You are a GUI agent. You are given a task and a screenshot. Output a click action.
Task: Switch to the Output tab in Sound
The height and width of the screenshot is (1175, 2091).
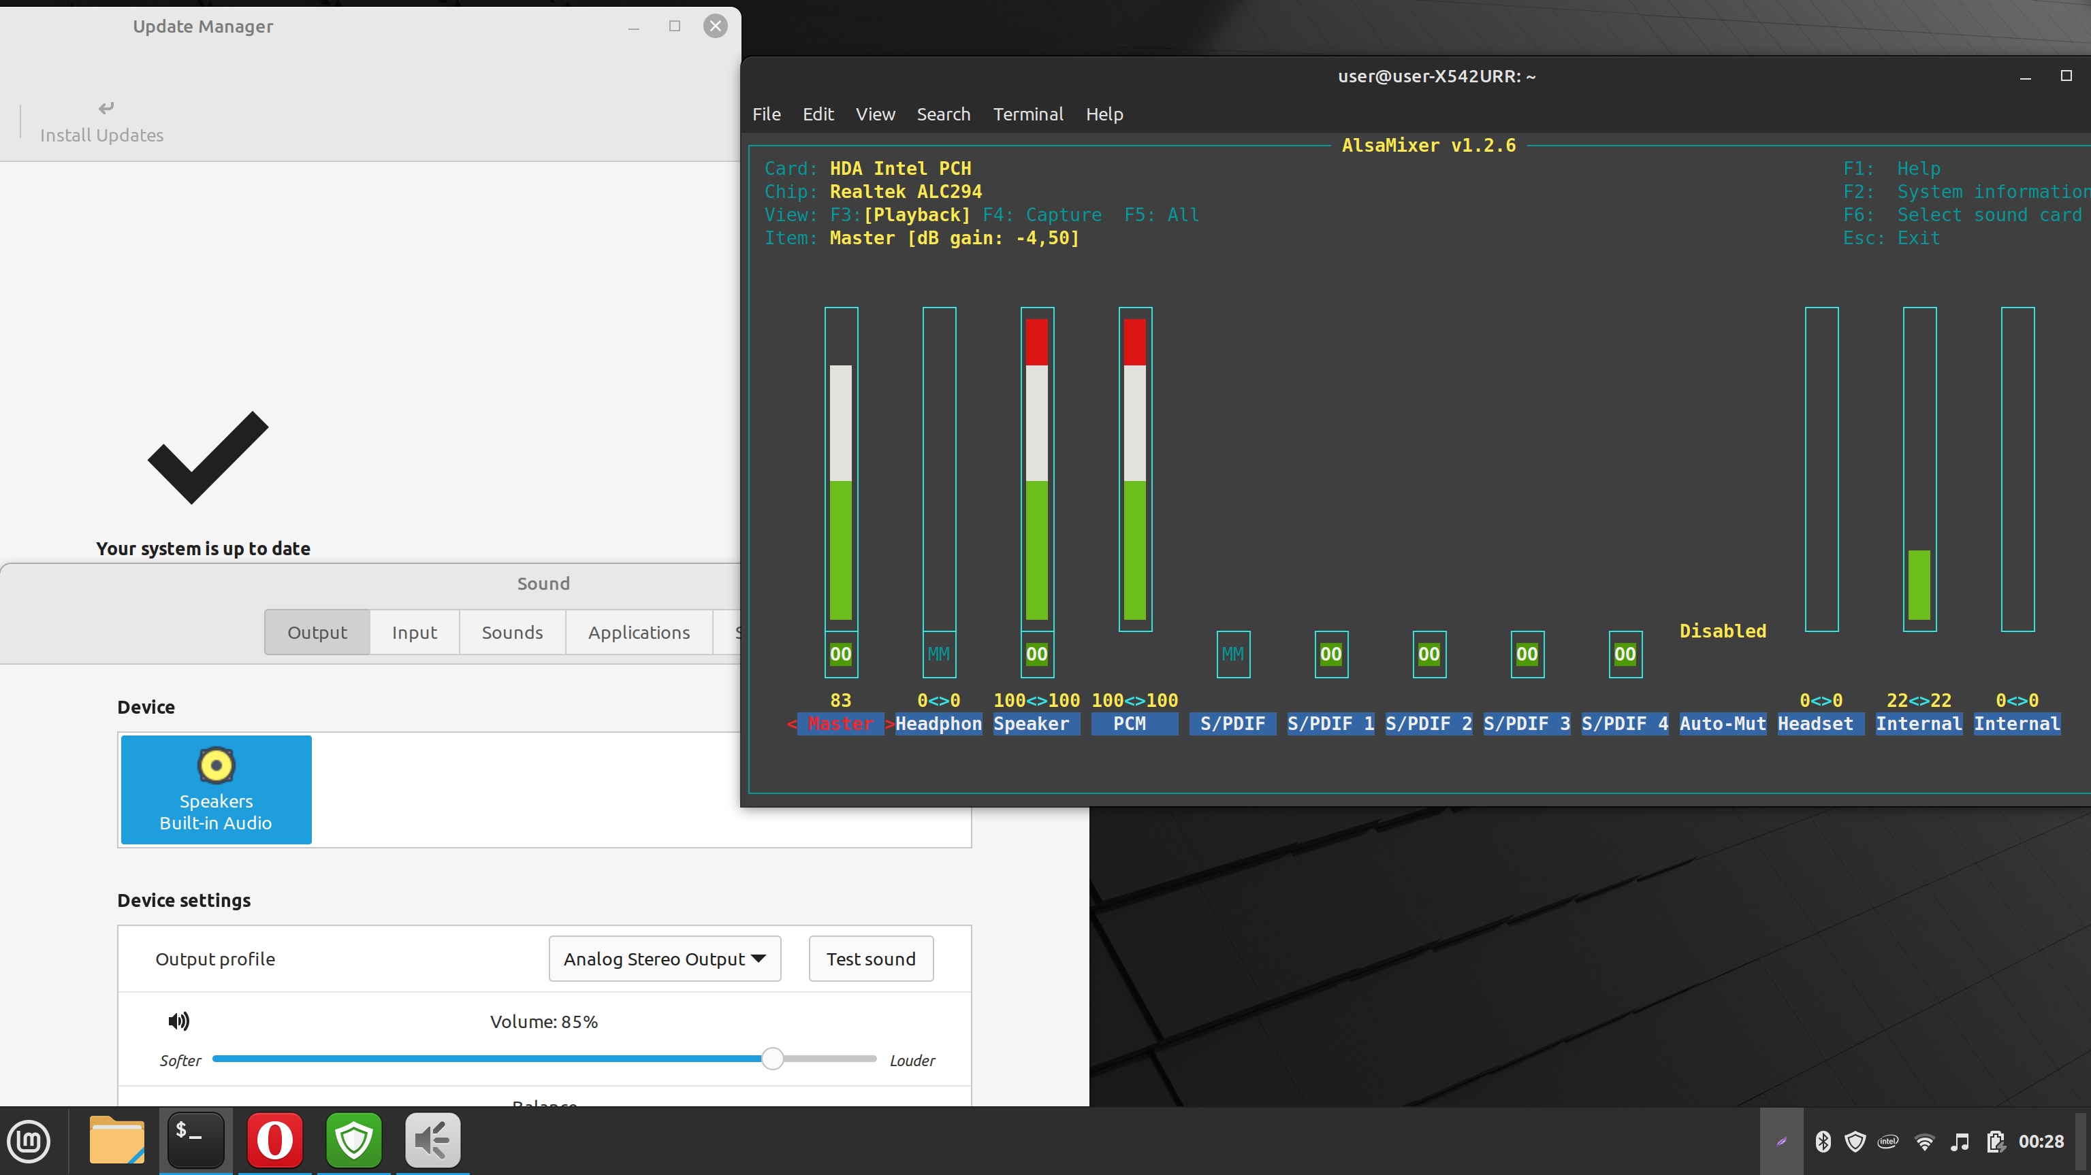click(317, 633)
